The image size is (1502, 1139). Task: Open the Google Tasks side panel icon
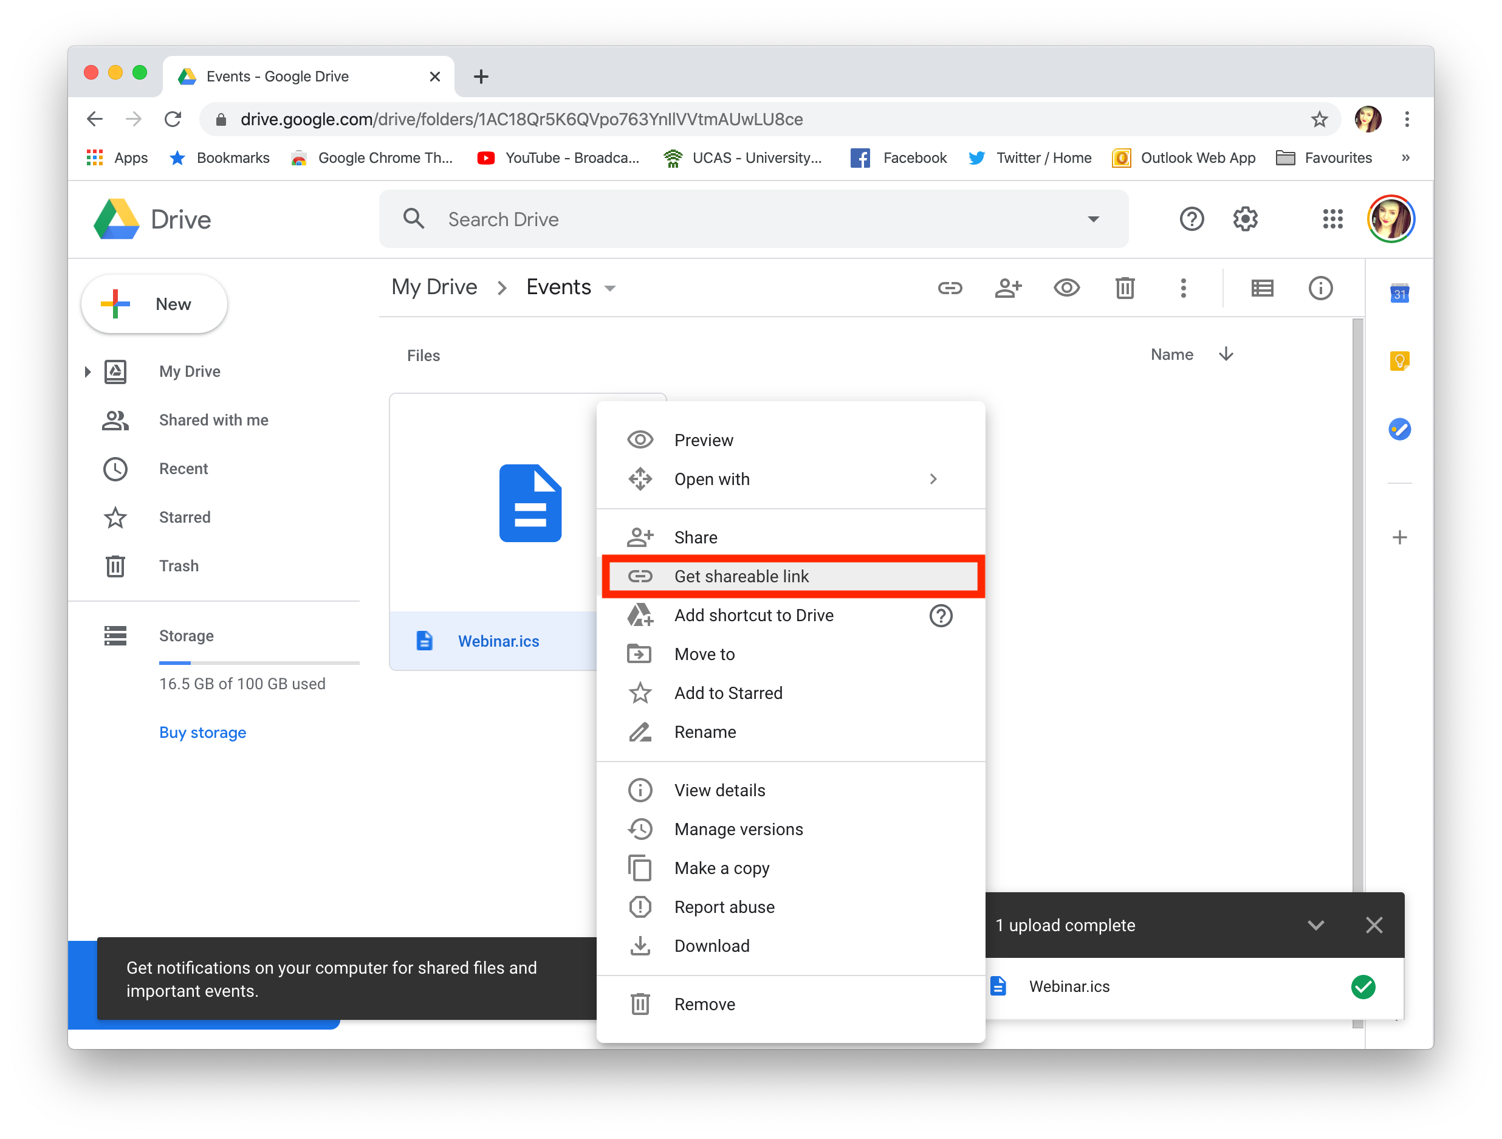pyautogui.click(x=1399, y=428)
